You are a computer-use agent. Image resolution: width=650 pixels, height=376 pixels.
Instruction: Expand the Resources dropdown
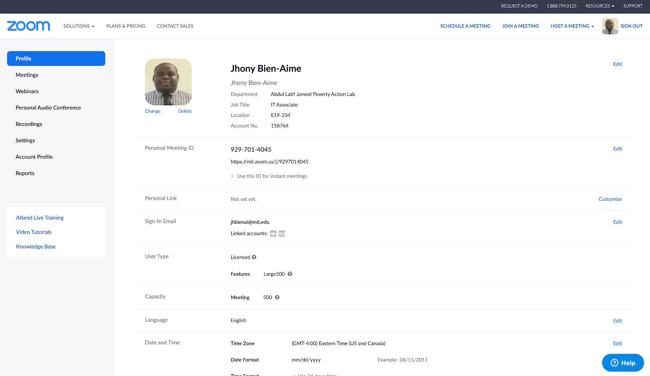(x=600, y=6)
